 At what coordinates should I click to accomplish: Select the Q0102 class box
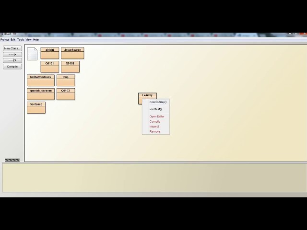tap(71, 67)
